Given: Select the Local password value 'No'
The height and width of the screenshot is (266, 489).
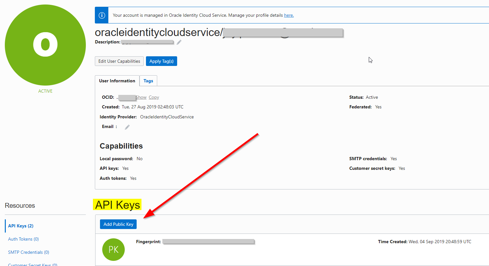Looking at the screenshot, I should [140, 159].
